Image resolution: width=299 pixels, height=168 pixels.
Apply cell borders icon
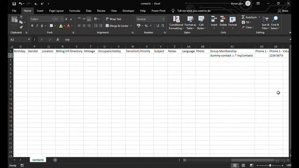point(51,26)
